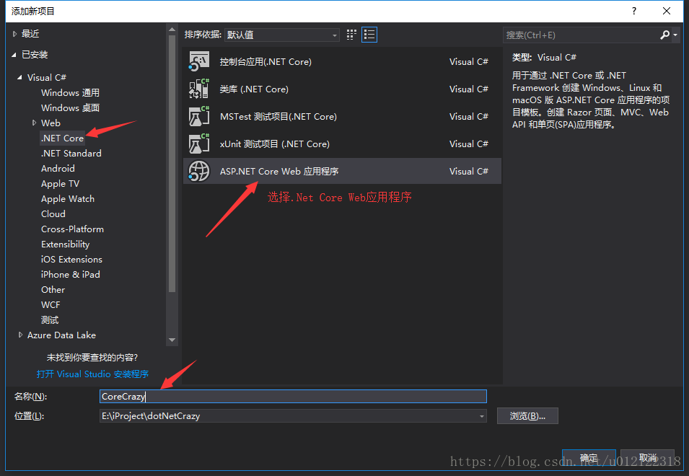The image size is (689, 476).
Task: Select the WCF category
Action: pos(51,305)
